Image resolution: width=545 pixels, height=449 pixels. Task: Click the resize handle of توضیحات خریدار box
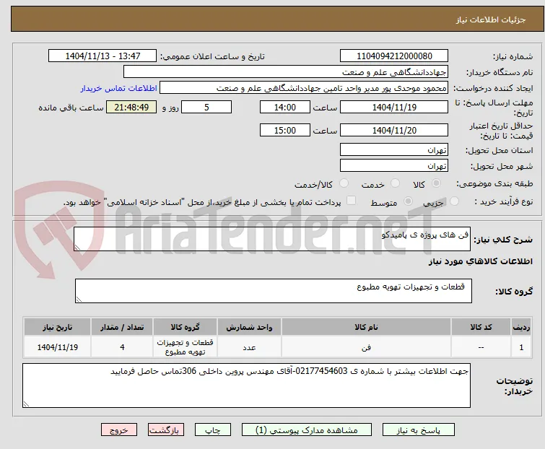click(26, 404)
